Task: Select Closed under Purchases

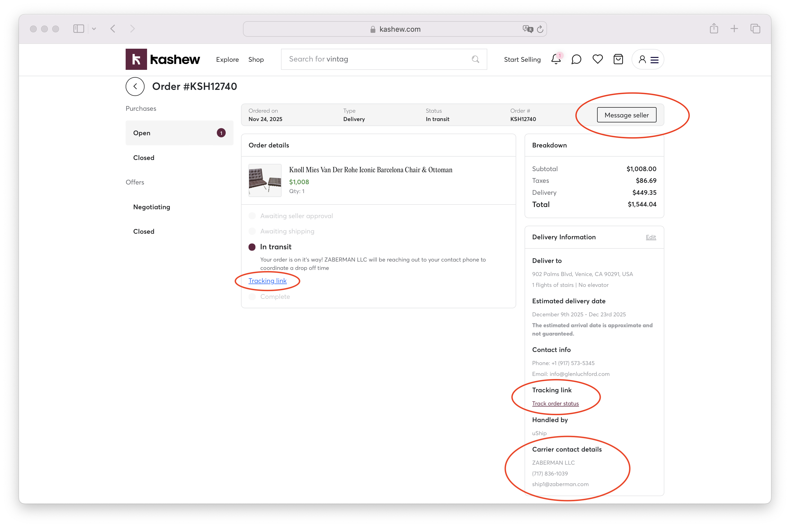Action: [144, 158]
